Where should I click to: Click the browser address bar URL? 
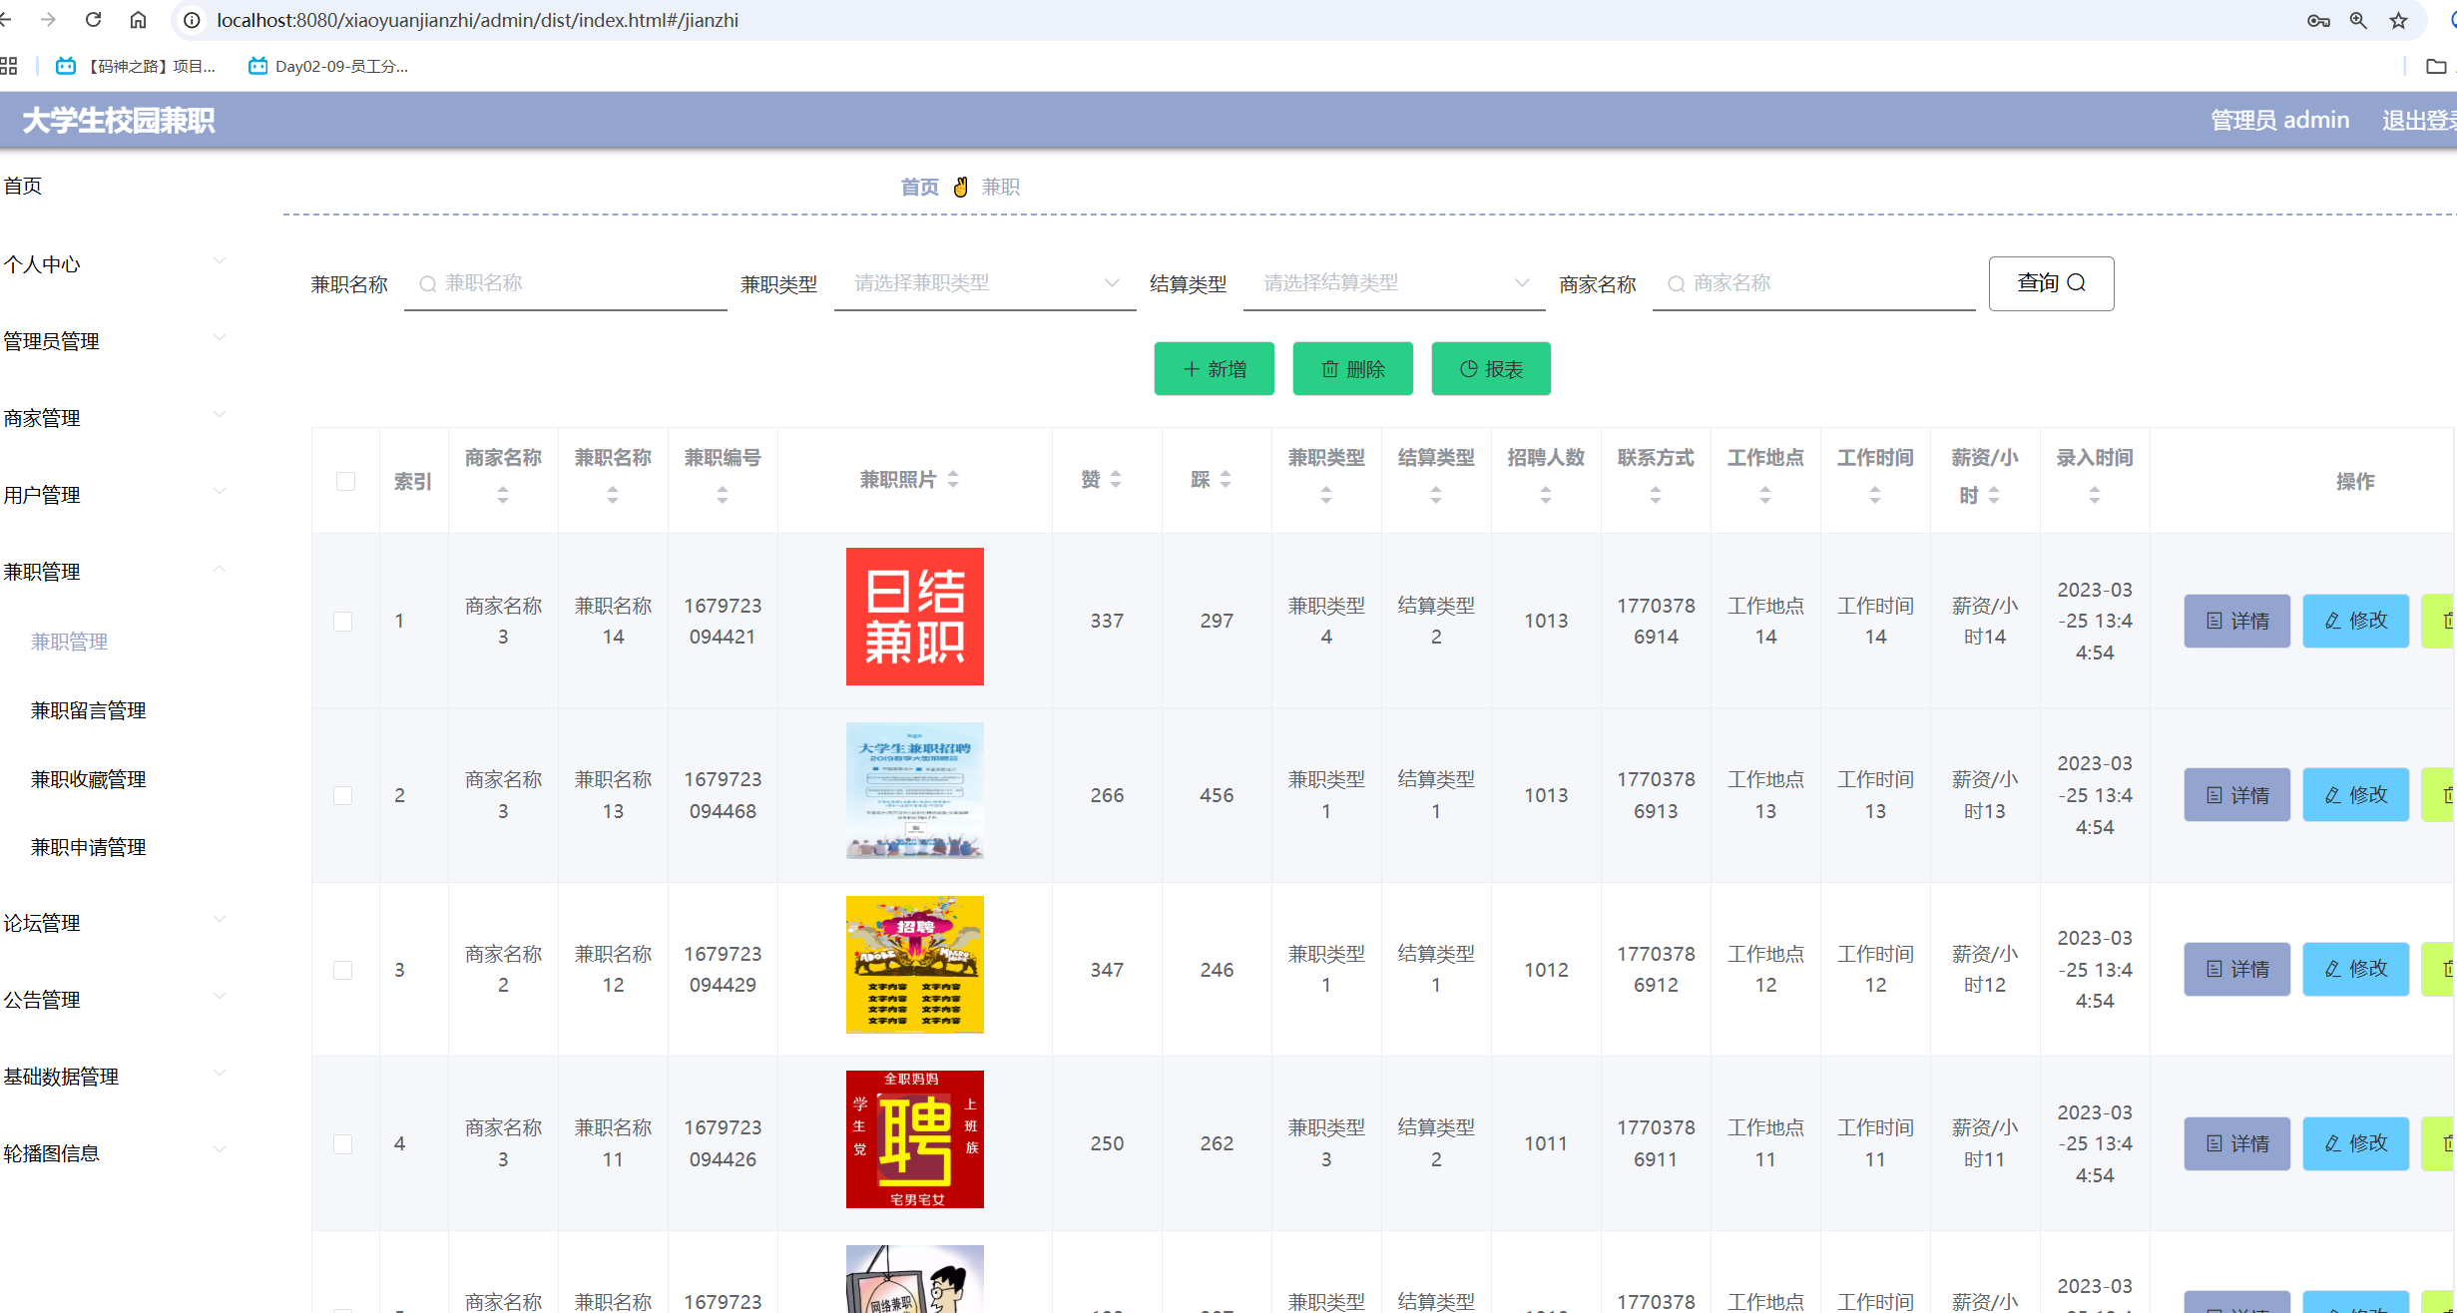pos(477,20)
